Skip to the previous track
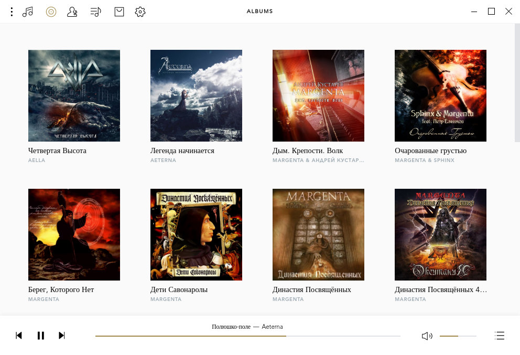520x355 pixels. (x=19, y=336)
